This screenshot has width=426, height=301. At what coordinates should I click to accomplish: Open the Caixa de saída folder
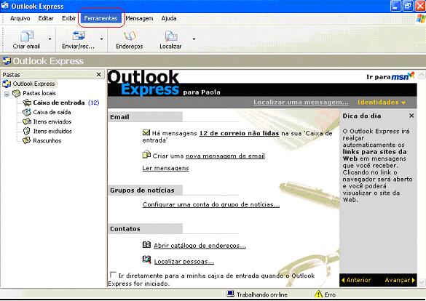coord(52,112)
